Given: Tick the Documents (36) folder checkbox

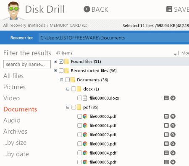Looking at the screenshot, I should click(67, 80).
